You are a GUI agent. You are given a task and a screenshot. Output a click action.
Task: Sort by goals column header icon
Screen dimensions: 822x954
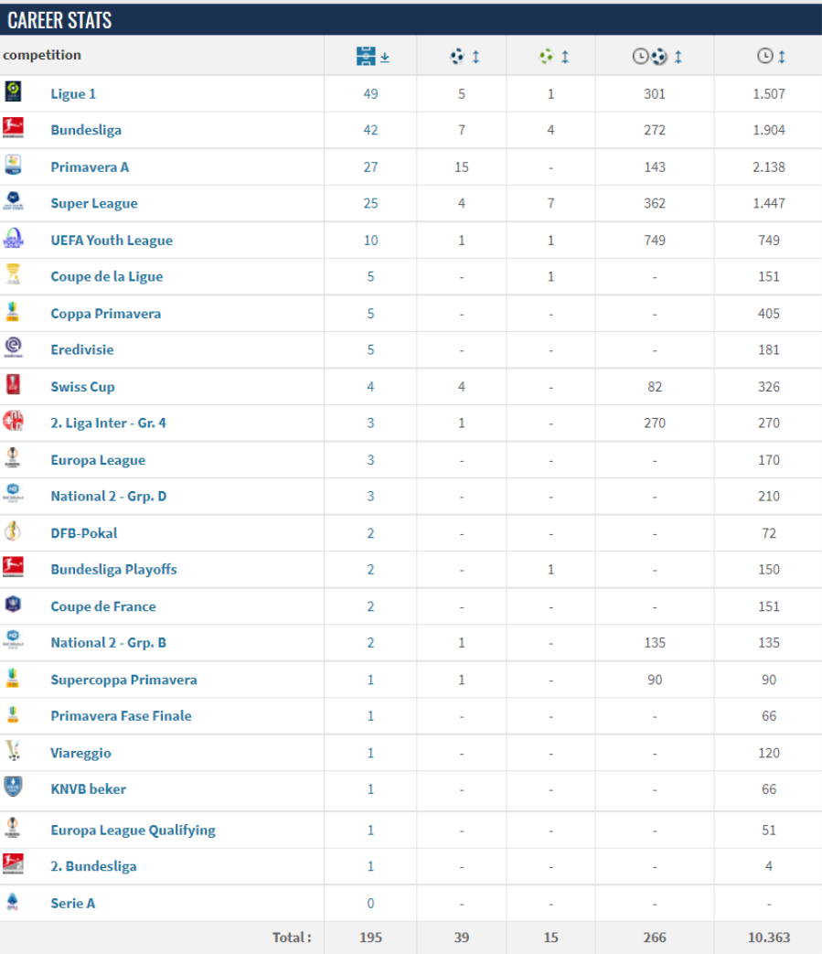click(x=457, y=57)
